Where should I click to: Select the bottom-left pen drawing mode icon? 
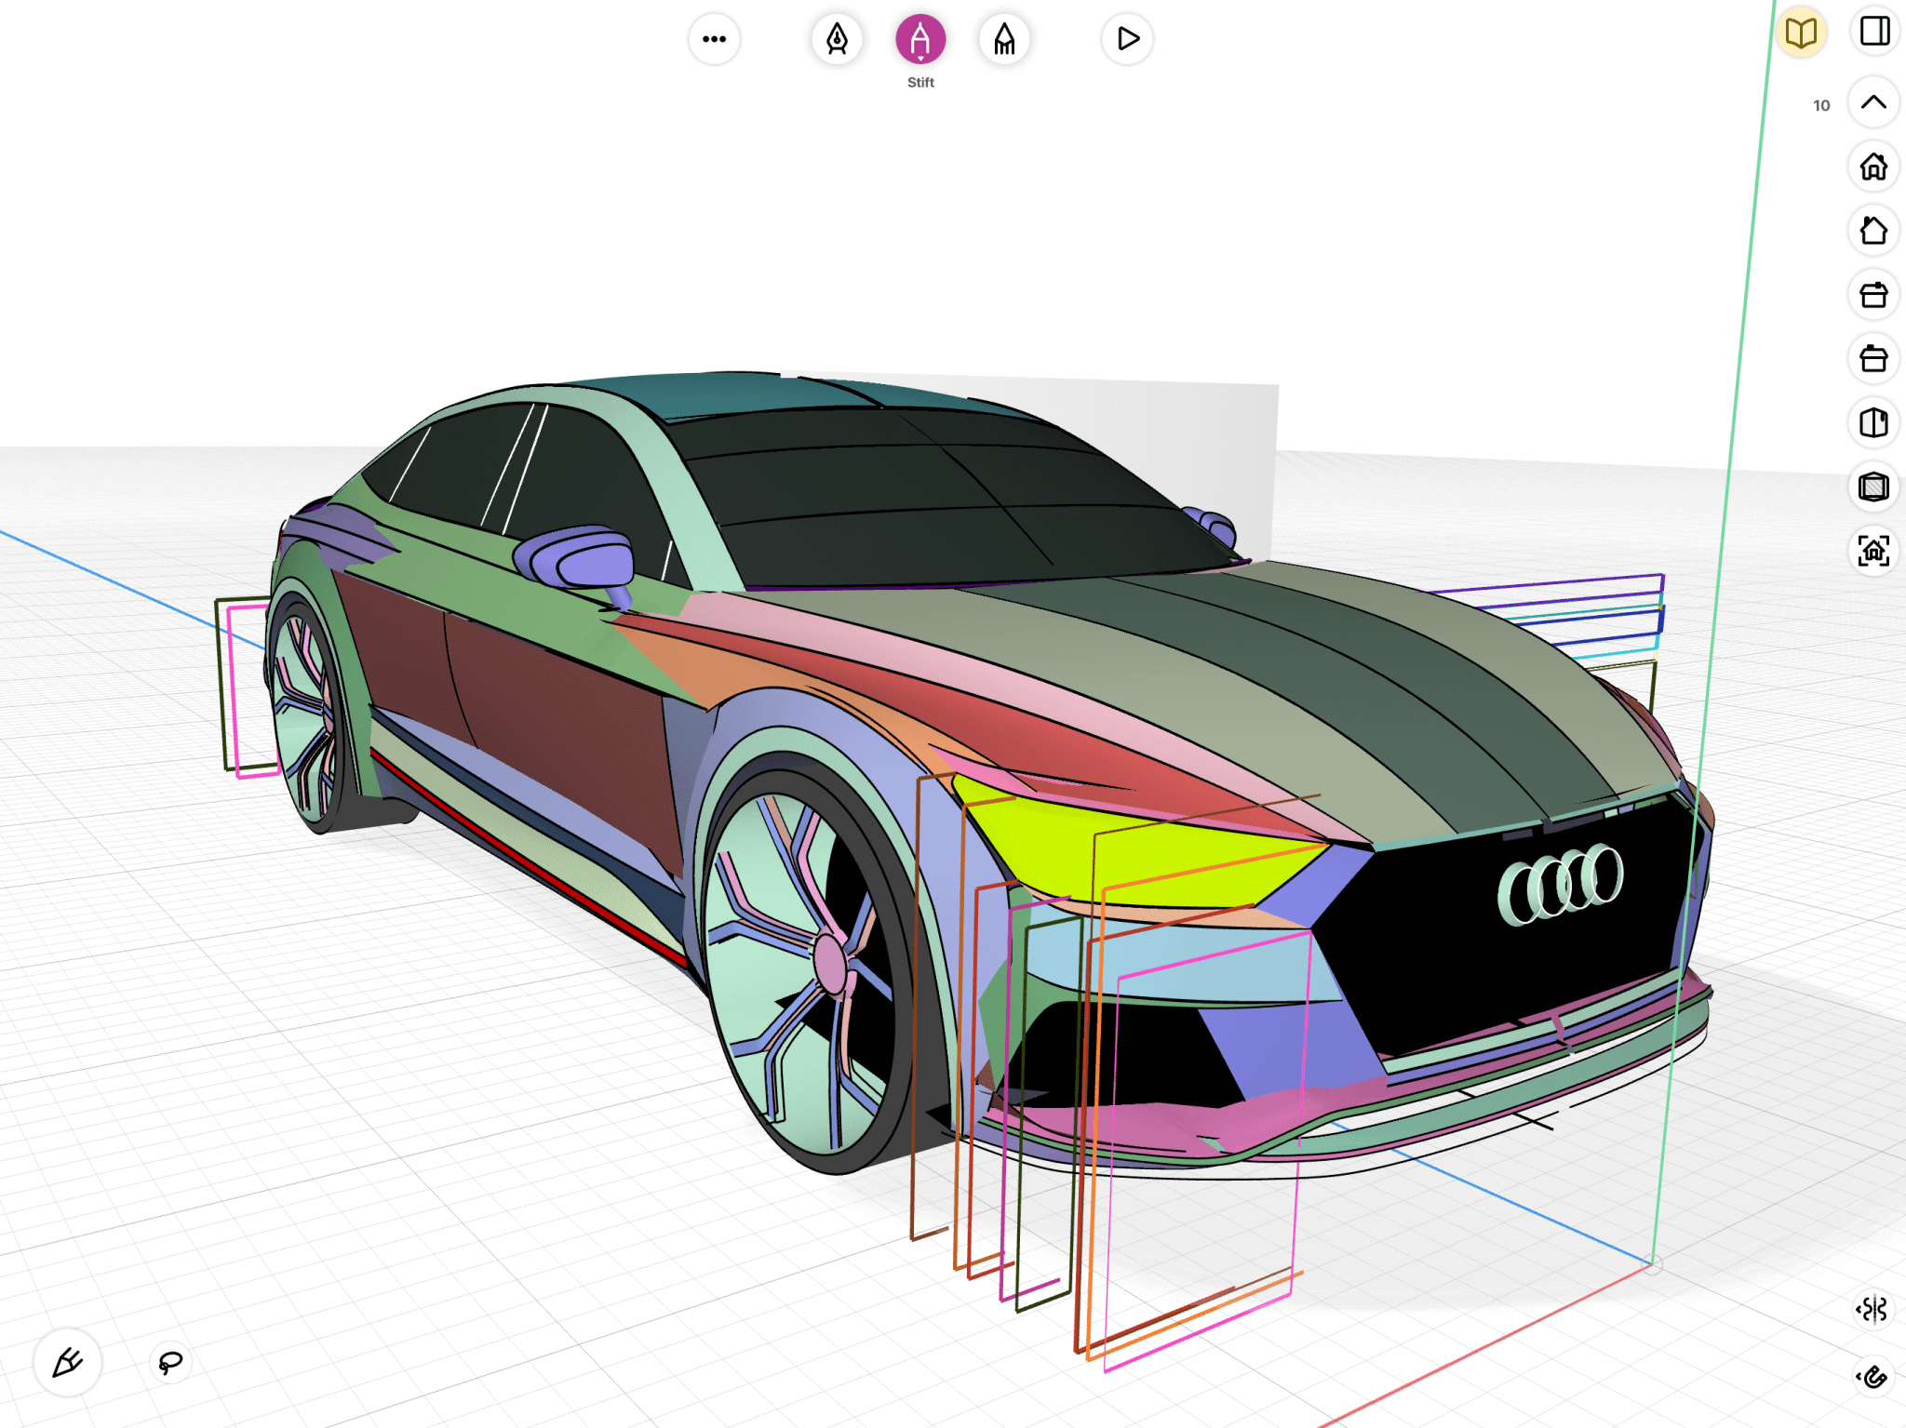click(67, 1363)
